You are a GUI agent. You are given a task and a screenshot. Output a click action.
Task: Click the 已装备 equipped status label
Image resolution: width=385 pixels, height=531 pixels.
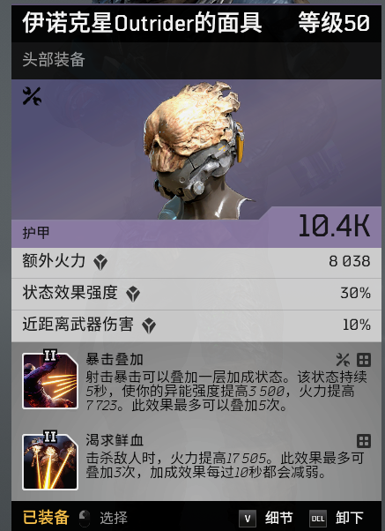(46, 518)
